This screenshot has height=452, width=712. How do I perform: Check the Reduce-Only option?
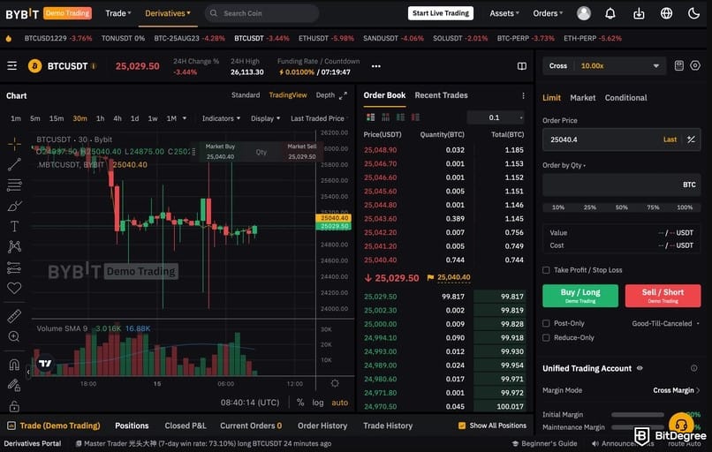pos(546,337)
